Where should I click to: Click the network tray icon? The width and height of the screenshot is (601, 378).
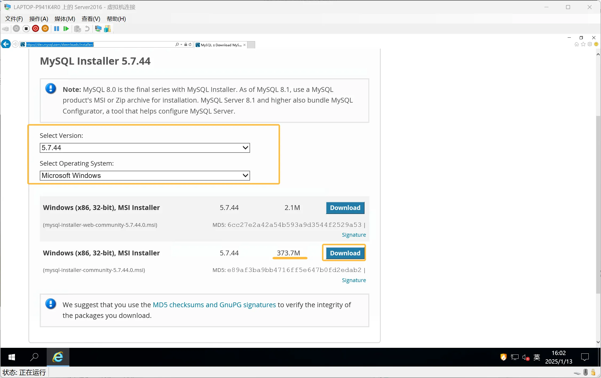pyautogui.click(x=515, y=357)
